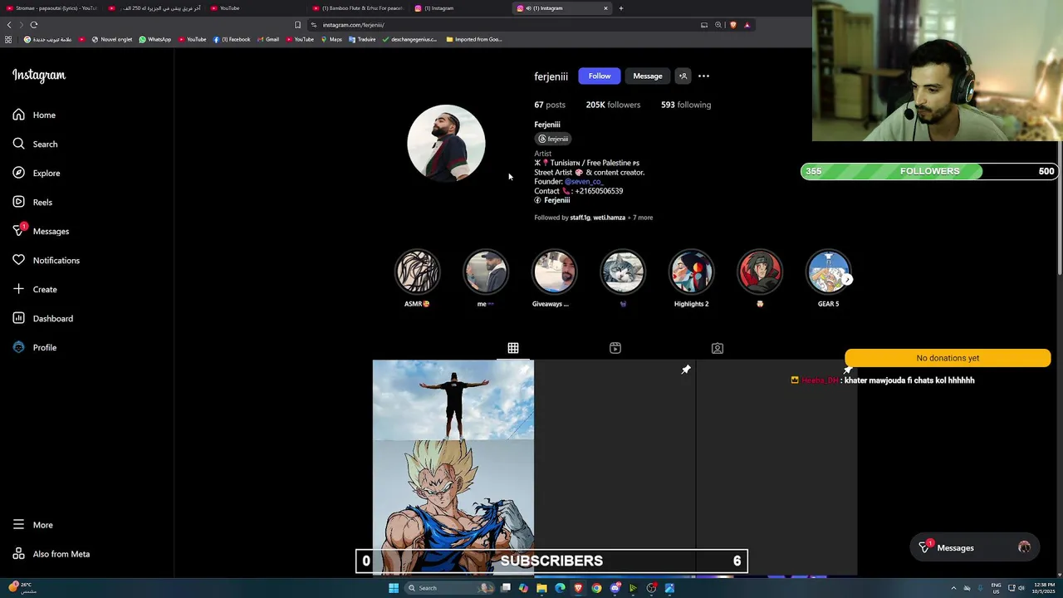Open the Dashboard item in sidebar
This screenshot has width=1063, height=598.
click(42, 318)
